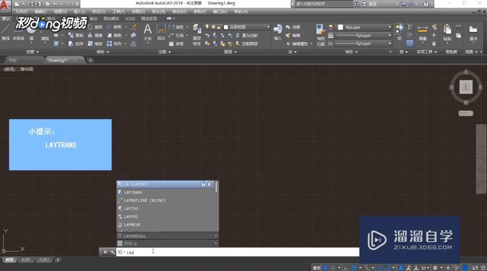The width and height of the screenshot is (487, 271).
Task: Select LAYISO in the autocomplete list
Action: click(x=131, y=208)
